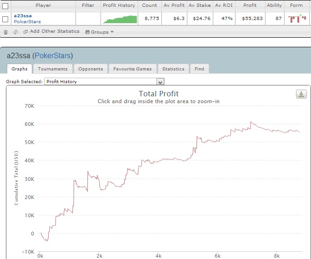Sort by Av ROI column header
This screenshot has height=259, width=311.
(224, 5)
